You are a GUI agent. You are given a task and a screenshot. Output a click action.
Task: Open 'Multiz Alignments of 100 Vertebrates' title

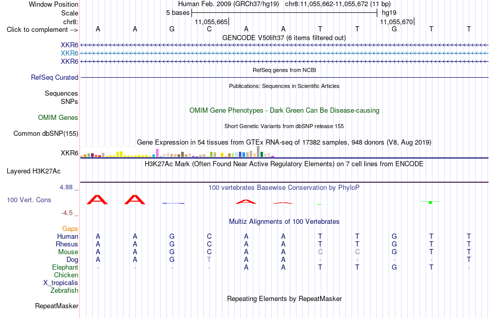click(x=284, y=221)
